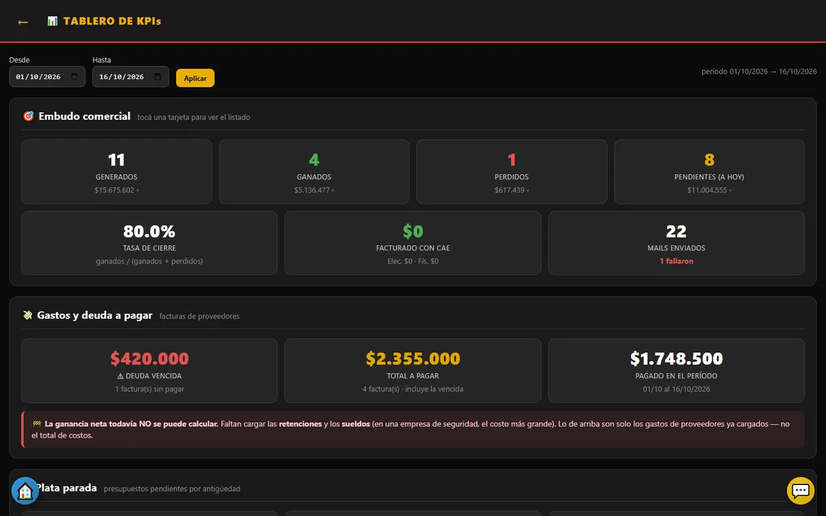Open calendar picker in Hasta field

click(158, 77)
